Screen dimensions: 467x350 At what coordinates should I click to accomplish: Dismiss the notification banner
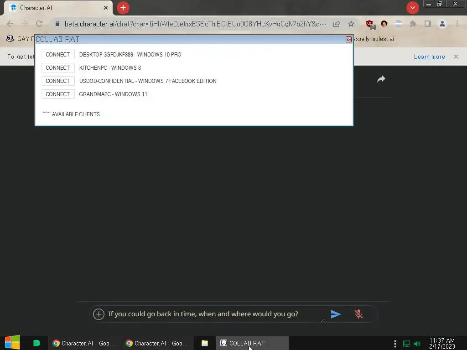(456, 57)
